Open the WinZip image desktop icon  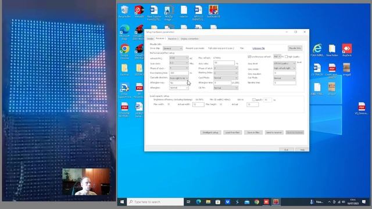(169, 13)
